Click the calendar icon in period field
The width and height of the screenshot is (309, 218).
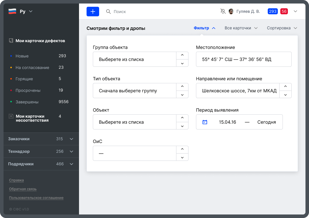[205, 122]
